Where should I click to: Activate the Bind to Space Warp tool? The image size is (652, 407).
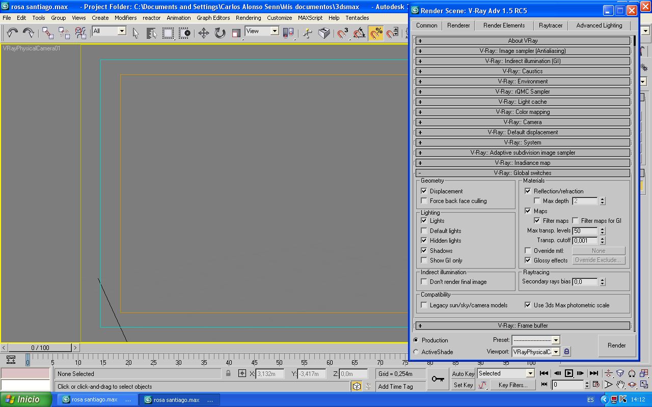(80, 33)
